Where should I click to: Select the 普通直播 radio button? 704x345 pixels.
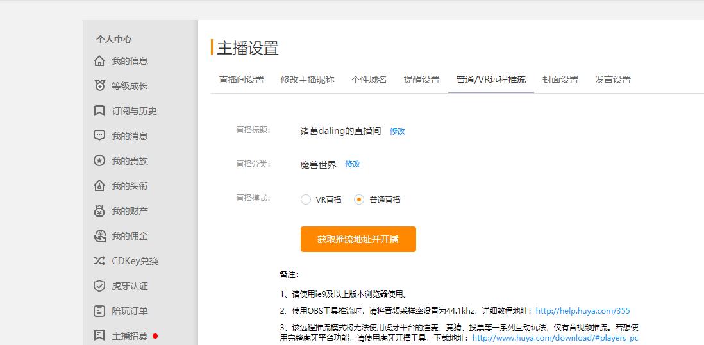(359, 199)
